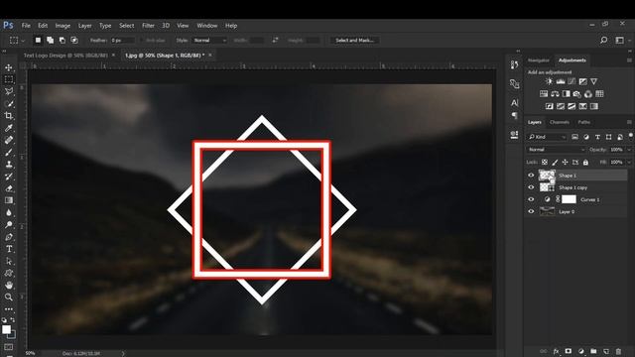Open the Layers panel menu

tap(629, 122)
